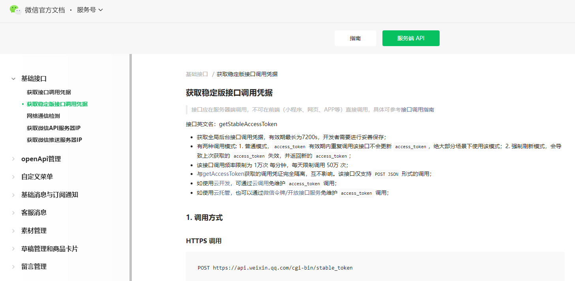Screen dimensions: 575x281
Task: Open the 微信官方文档 home link
Action: pyautogui.click(x=45, y=10)
